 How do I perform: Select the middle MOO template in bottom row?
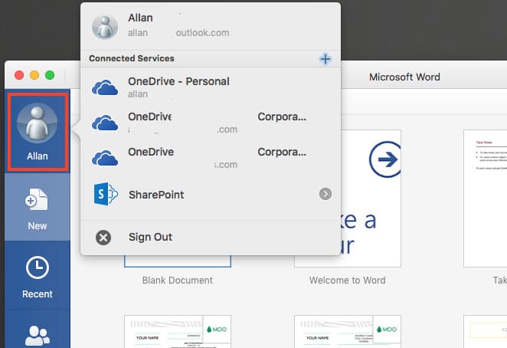point(347,331)
